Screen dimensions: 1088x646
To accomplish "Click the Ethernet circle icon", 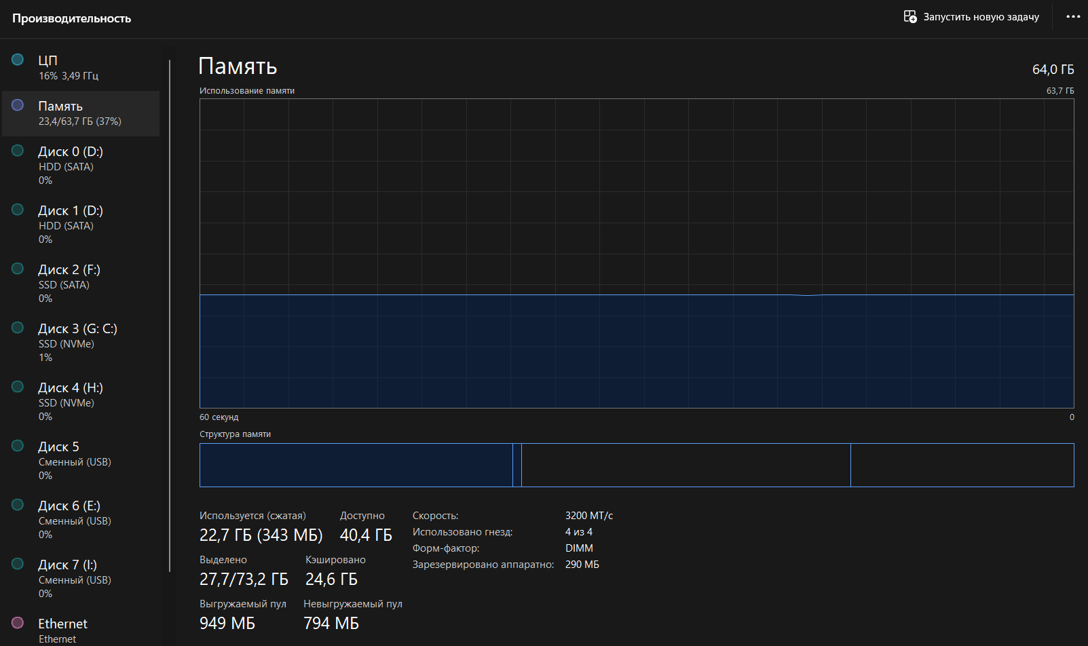I will (x=18, y=623).
